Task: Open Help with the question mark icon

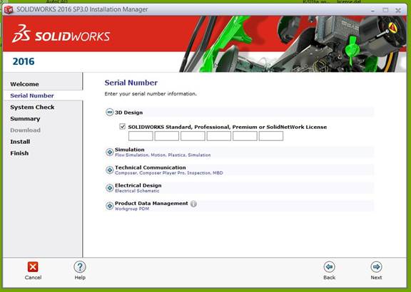Action: coord(80,267)
